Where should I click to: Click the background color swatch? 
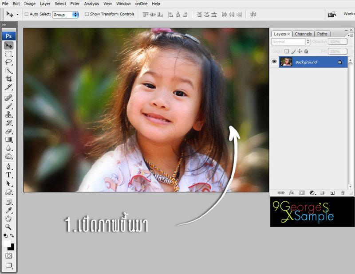(x=12, y=247)
